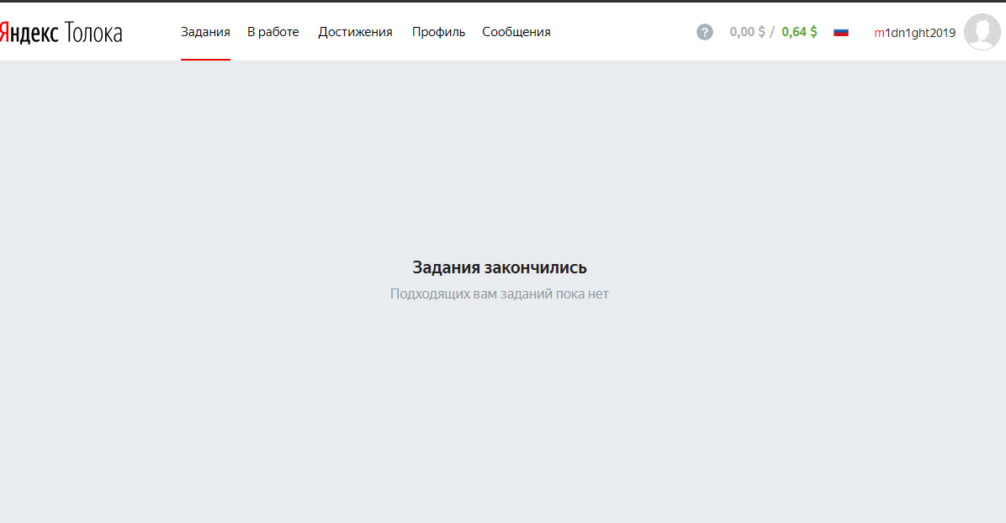Image resolution: width=1006 pixels, height=523 pixels.
Task: Click the heading Задания закончились
Action: (x=500, y=267)
